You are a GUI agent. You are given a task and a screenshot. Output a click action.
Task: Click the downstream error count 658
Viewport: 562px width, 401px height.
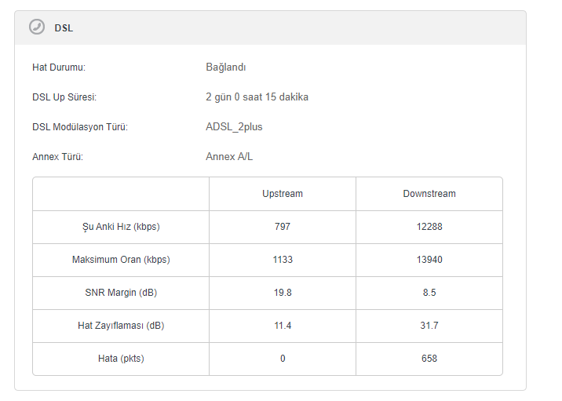[429, 359]
